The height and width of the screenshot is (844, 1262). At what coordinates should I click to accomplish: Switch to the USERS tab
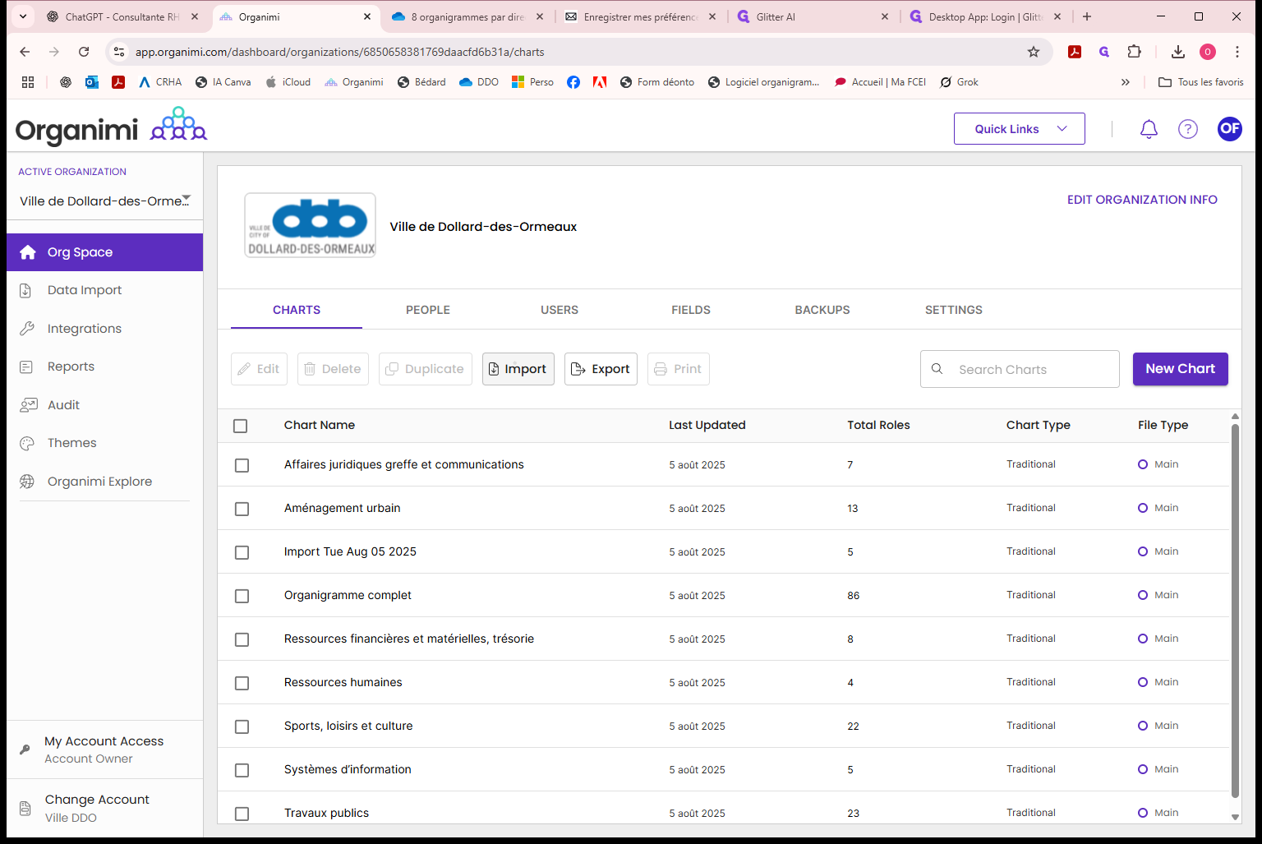[560, 310]
